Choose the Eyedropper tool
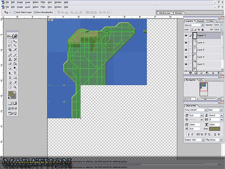Screen dimensions: 225x169 tap(15, 83)
